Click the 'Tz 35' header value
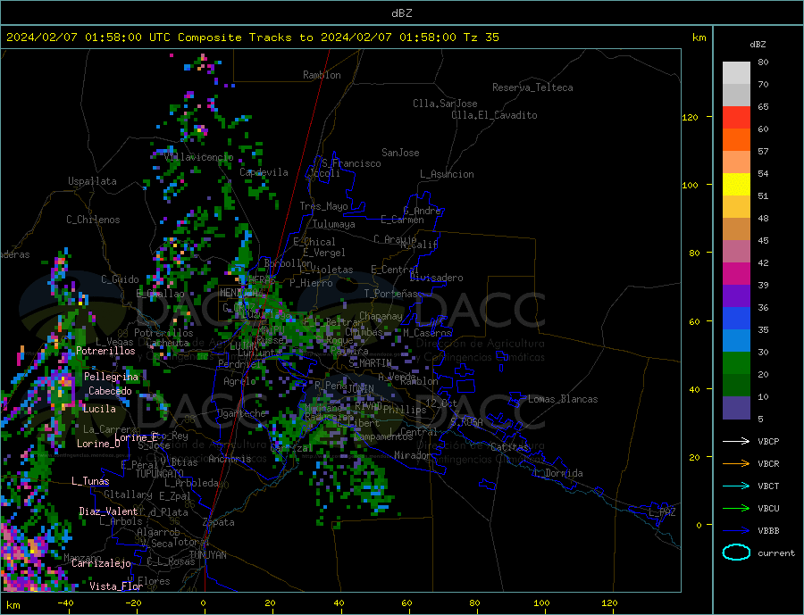 (481, 37)
